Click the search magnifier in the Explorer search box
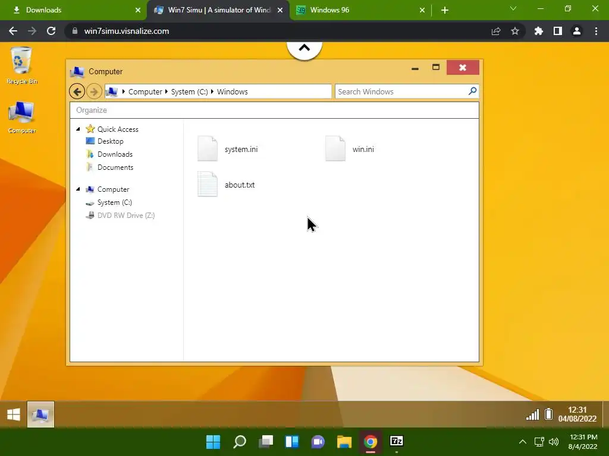 472,91
